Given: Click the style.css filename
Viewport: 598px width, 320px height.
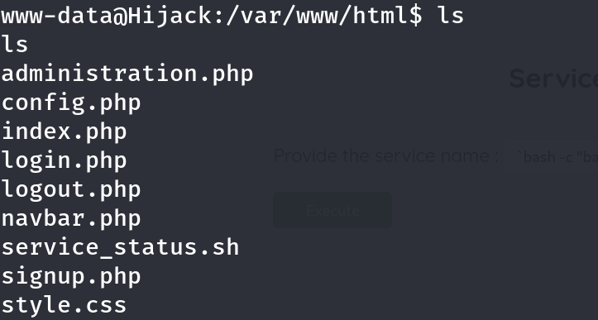Looking at the screenshot, I should point(64,305).
